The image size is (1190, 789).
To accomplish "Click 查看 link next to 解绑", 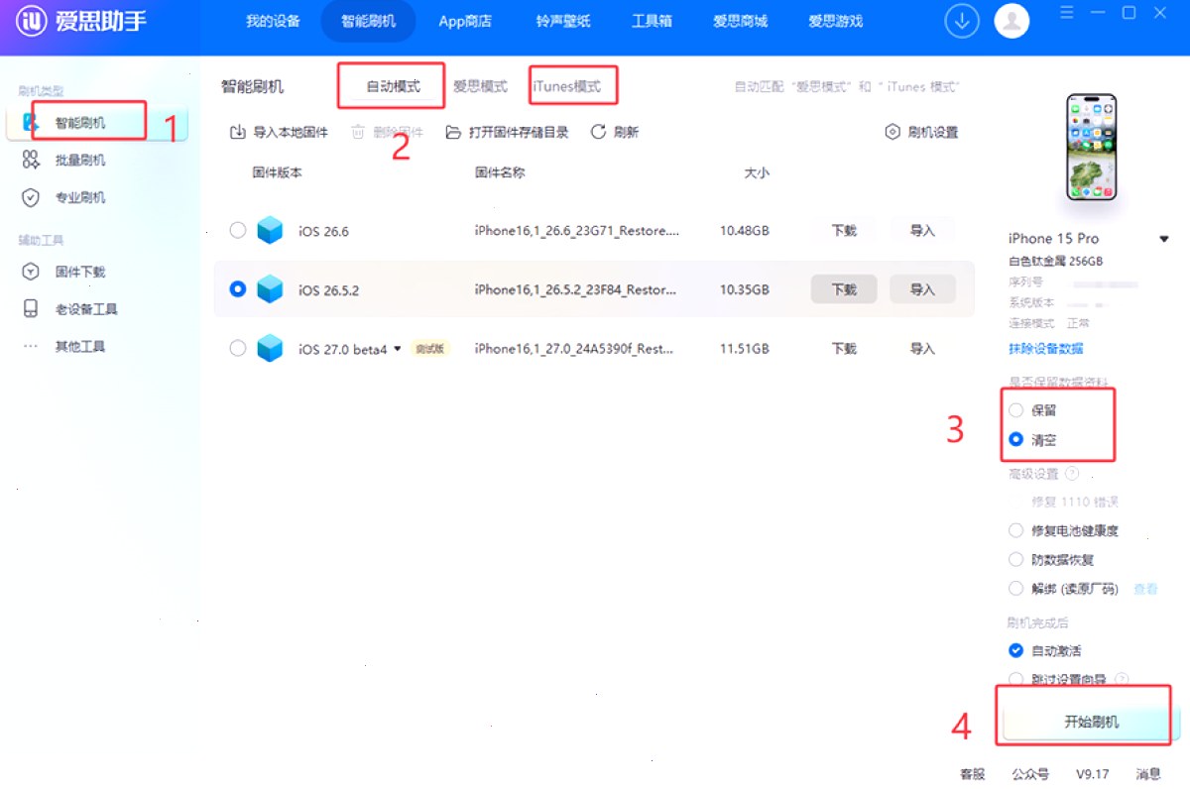I will point(1145,589).
